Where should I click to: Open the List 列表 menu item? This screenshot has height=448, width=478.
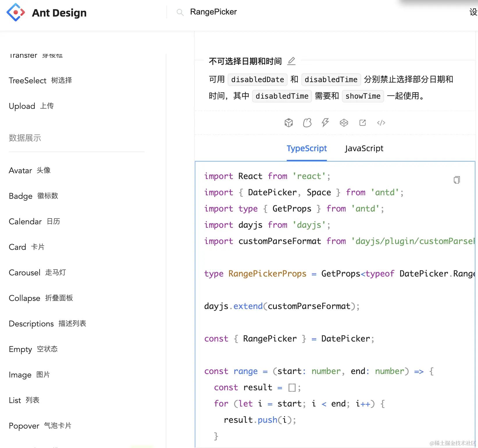[24, 400]
